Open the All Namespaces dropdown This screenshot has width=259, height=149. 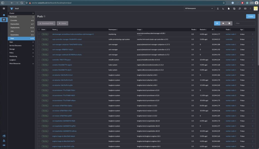tap(199, 8)
